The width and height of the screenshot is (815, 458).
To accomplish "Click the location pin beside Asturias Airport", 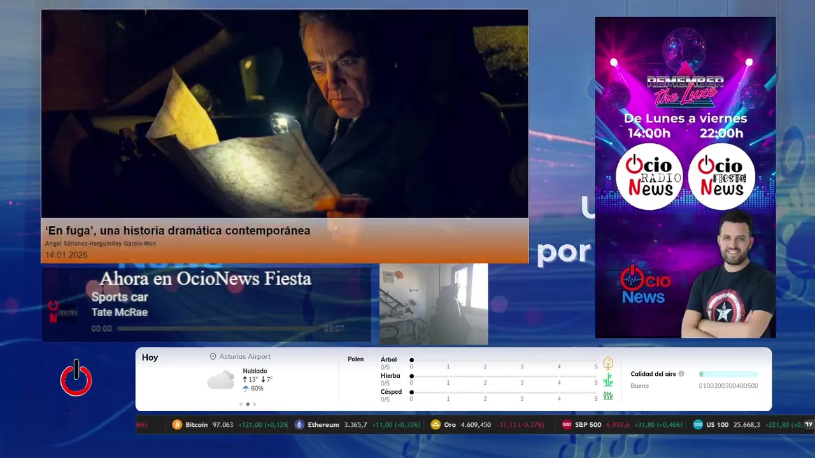I will click(x=213, y=357).
